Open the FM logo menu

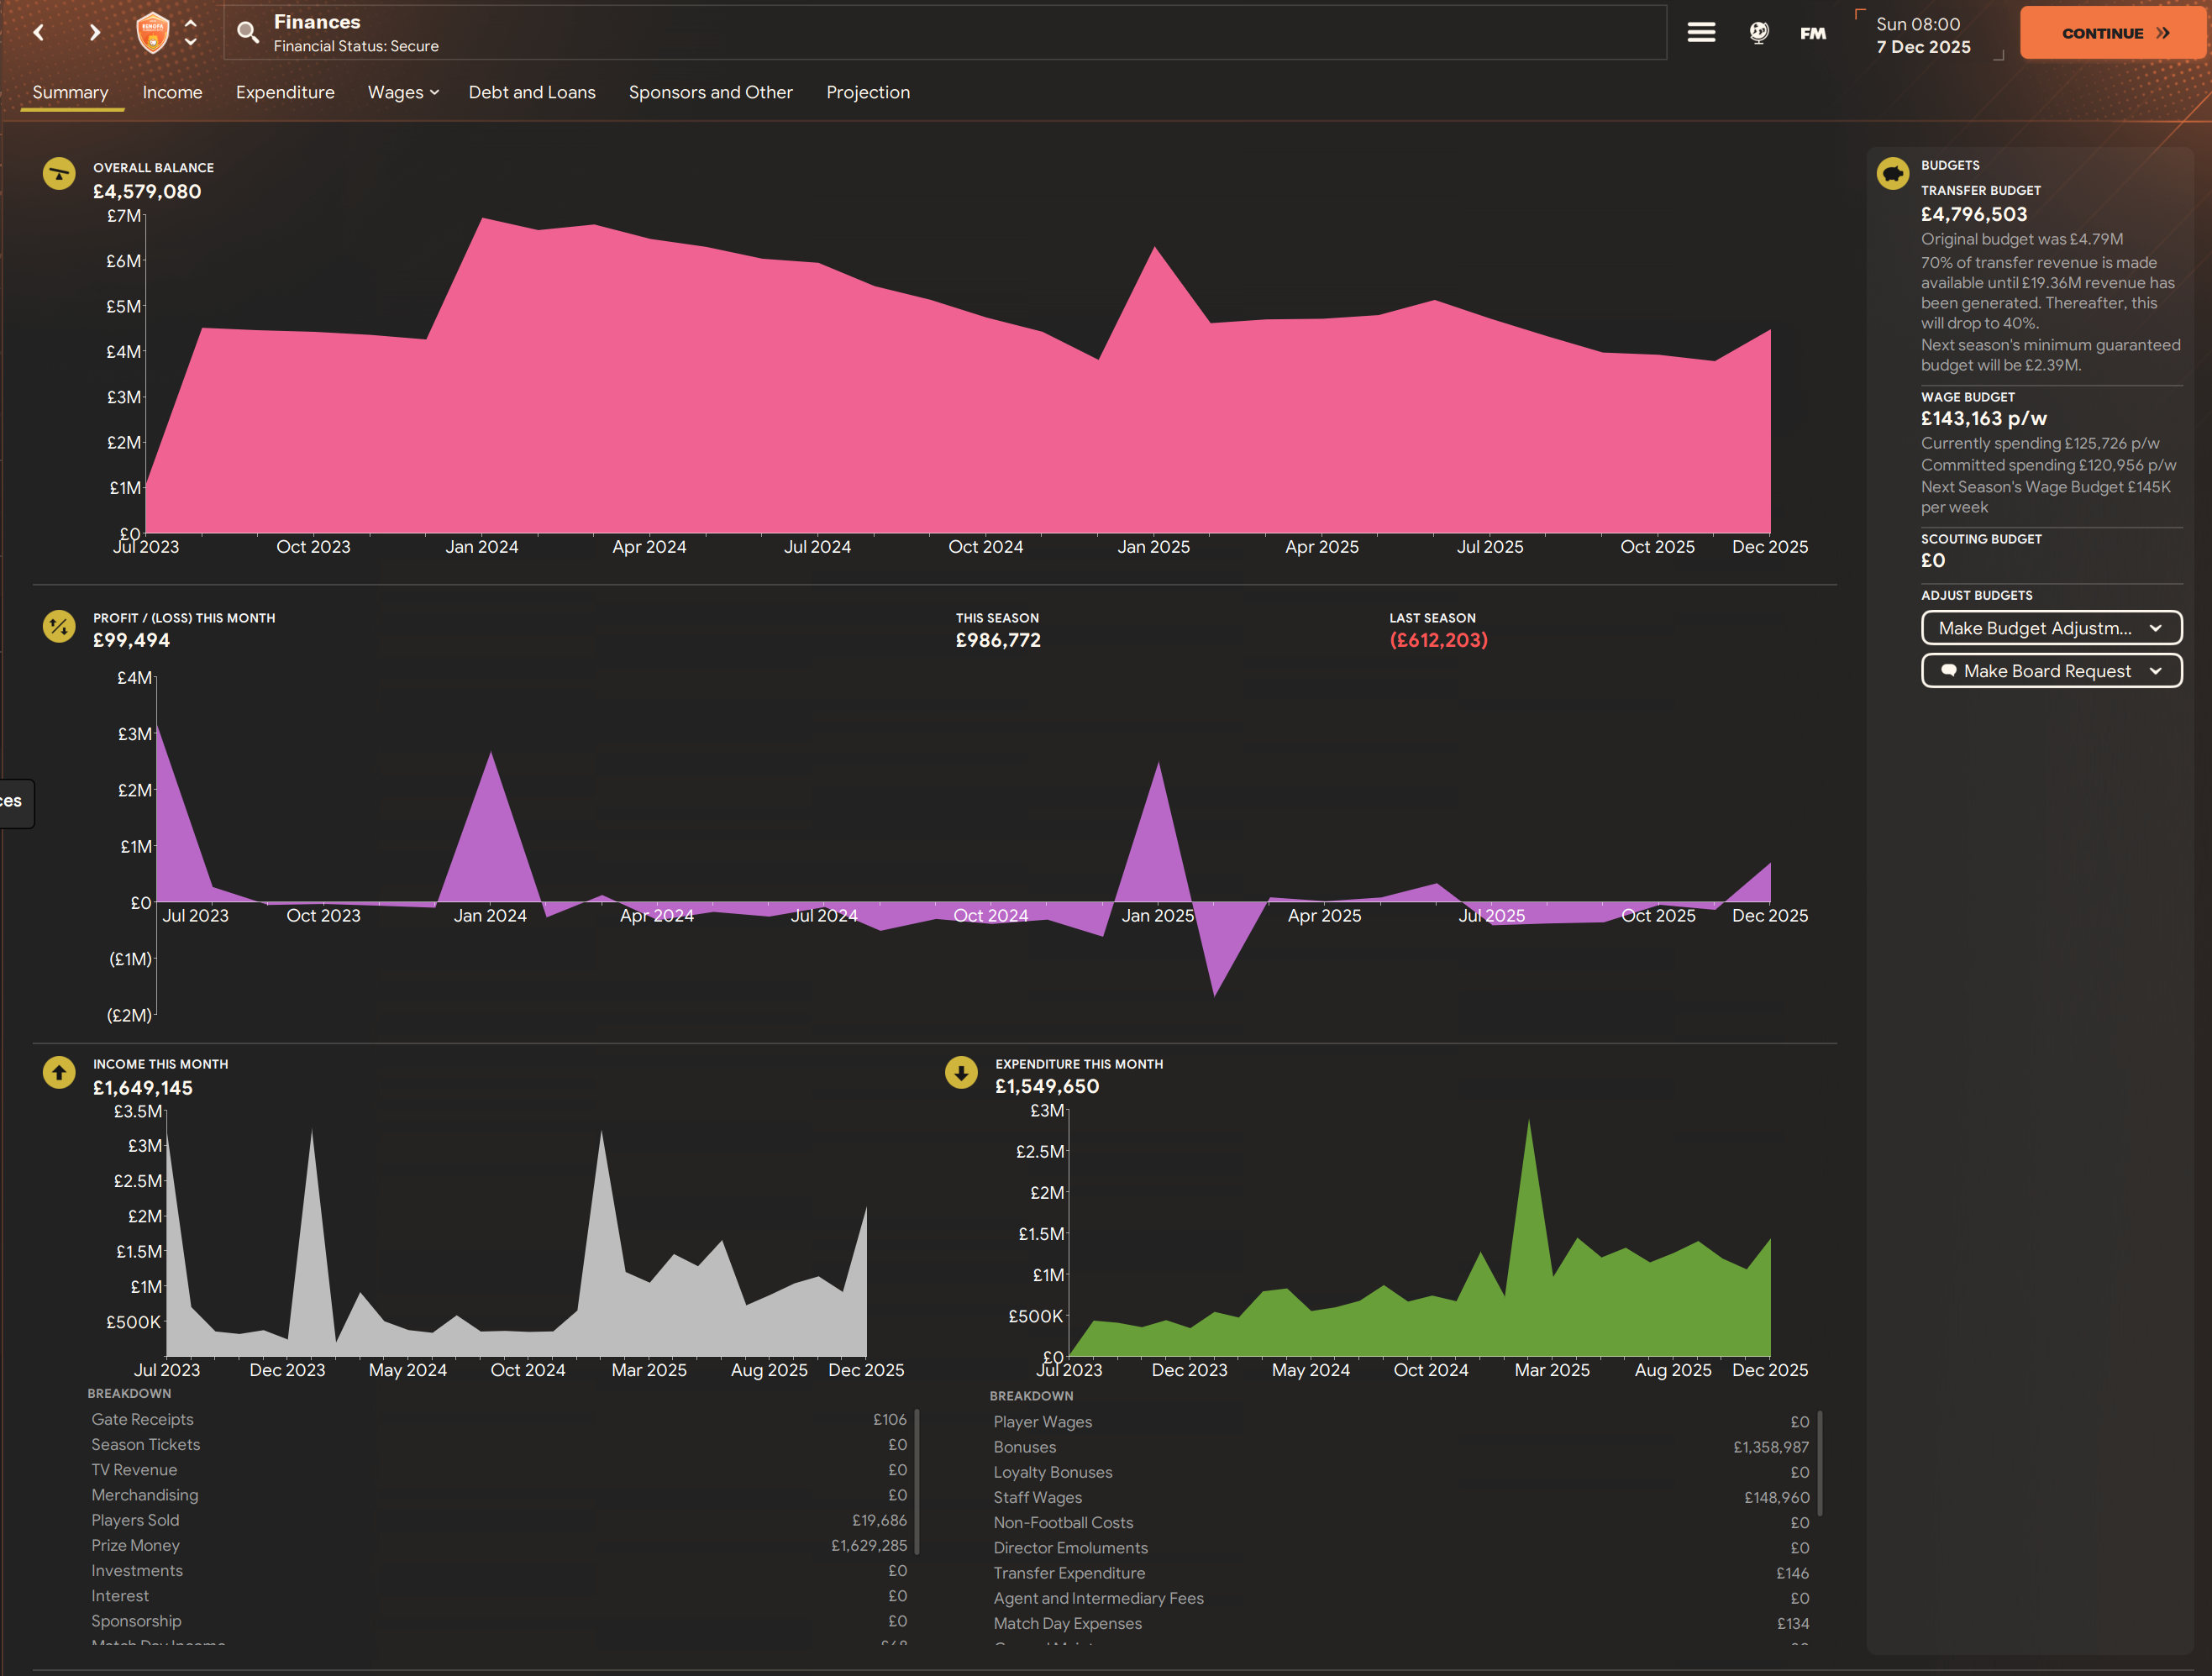(1813, 33)
